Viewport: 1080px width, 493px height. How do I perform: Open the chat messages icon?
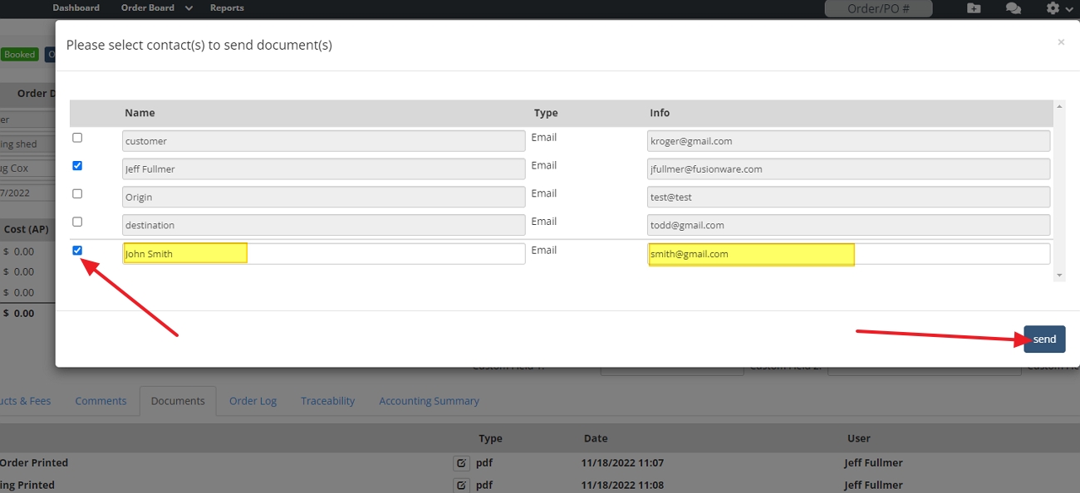coord(1013,7)
